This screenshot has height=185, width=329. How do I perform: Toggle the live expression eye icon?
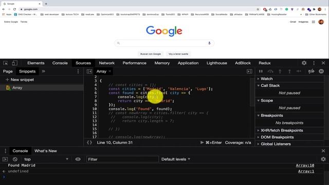tap(78, 159)
